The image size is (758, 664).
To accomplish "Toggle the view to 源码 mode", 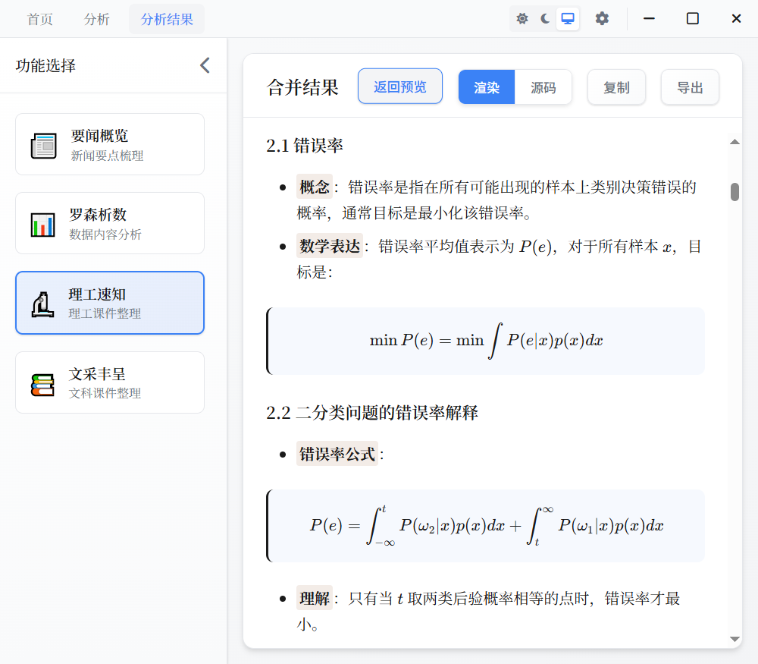I will tap(543, 87).
